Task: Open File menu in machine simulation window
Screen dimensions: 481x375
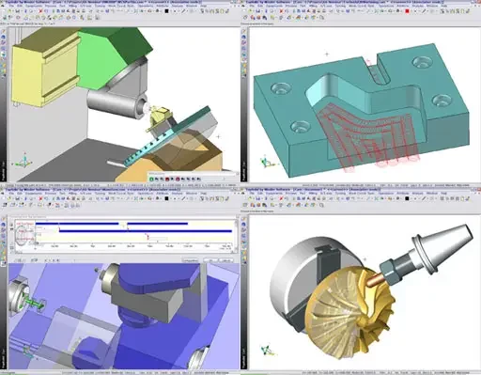Action: [11, 6]
